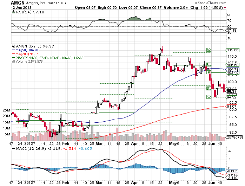
Task: Click the -0.605 MACD histogram tag
Action: [232, 171]
